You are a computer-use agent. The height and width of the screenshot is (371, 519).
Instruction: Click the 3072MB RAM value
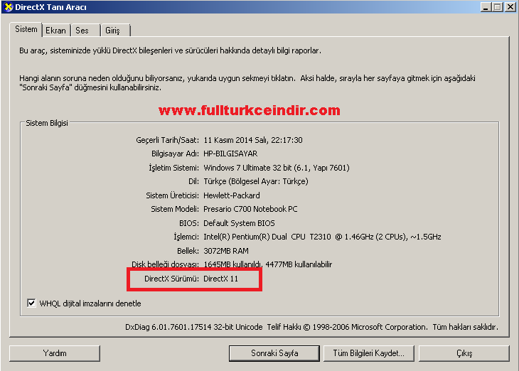pyautogui.click(x=226, y=251)
